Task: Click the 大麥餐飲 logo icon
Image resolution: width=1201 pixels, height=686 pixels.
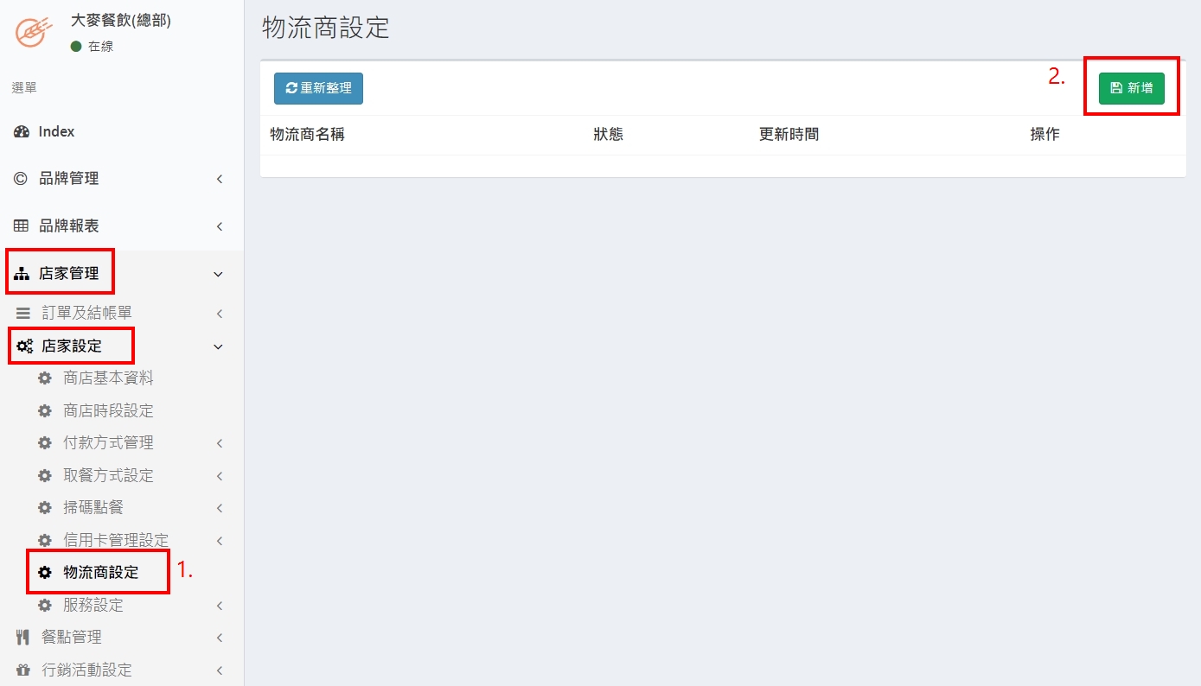Action: click(34, 32)
